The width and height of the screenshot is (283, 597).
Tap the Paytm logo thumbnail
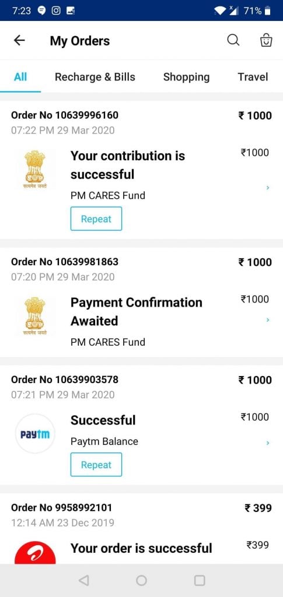click(35, 434)
